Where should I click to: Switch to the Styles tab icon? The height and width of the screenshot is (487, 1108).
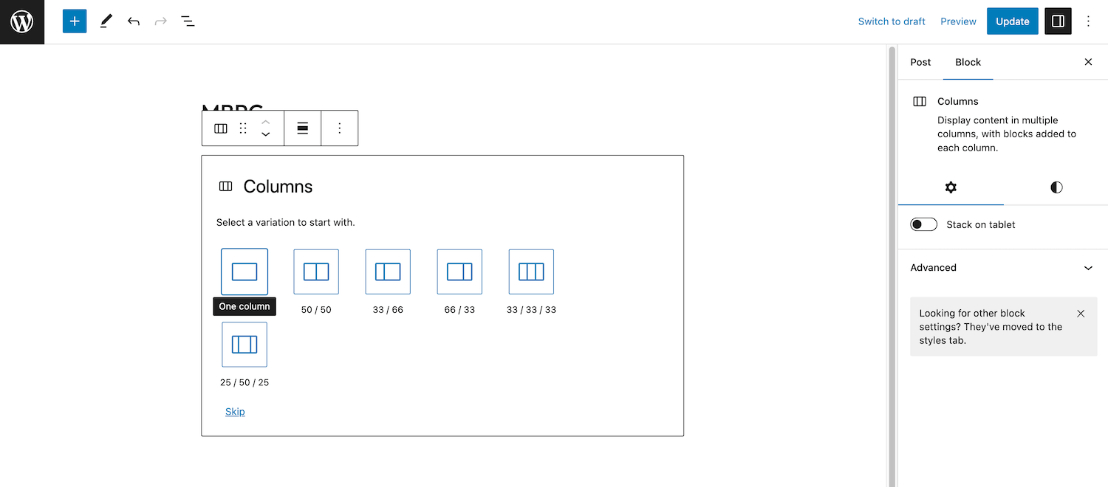1056,187
